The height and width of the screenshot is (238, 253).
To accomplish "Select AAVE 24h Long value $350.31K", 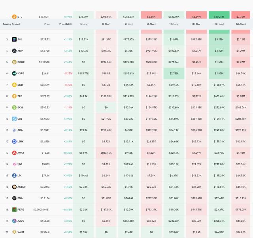I will (x=219, y=221).
